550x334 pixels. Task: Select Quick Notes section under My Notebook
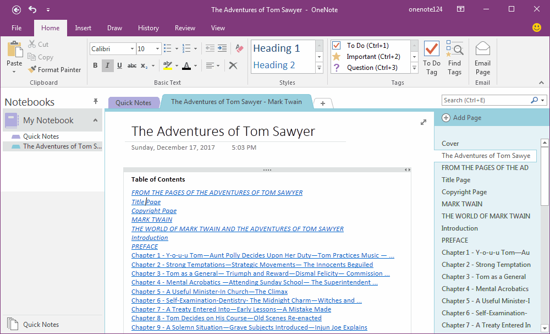[41, 136]
